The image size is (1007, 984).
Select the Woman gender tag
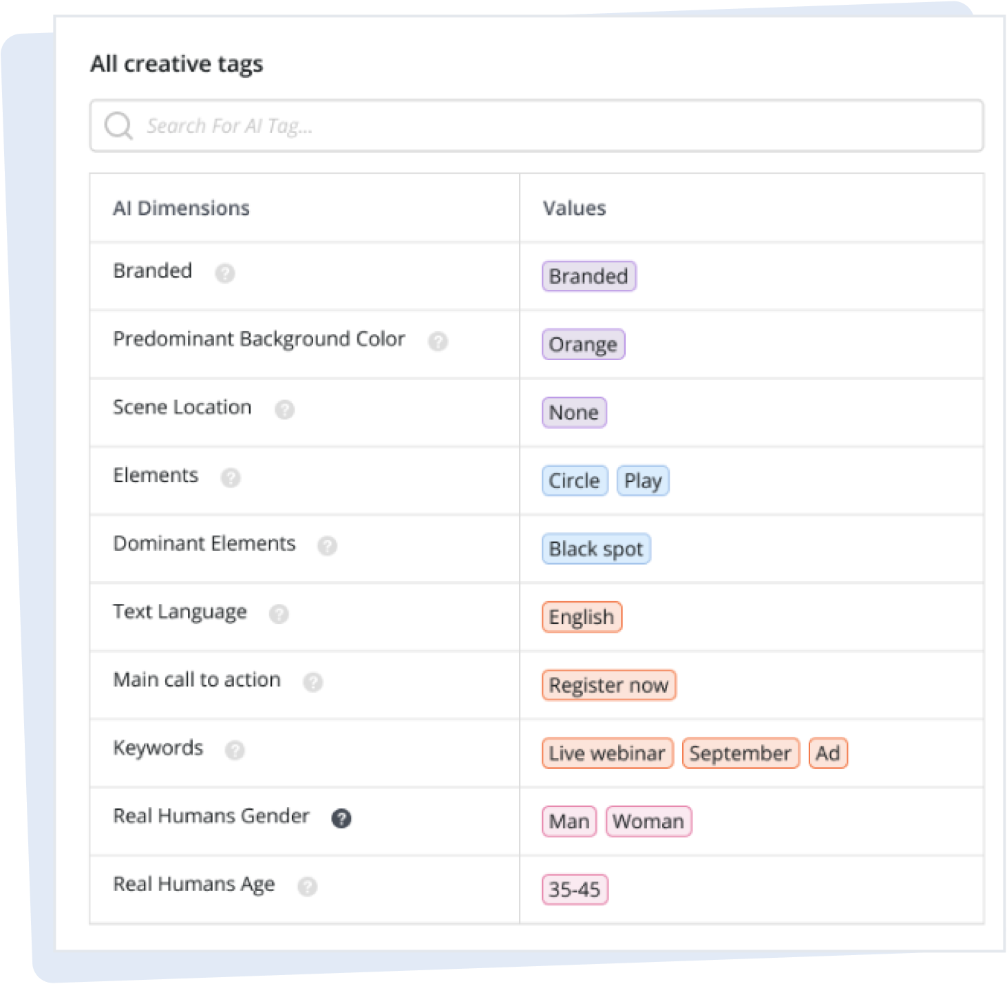pos(648,821)
